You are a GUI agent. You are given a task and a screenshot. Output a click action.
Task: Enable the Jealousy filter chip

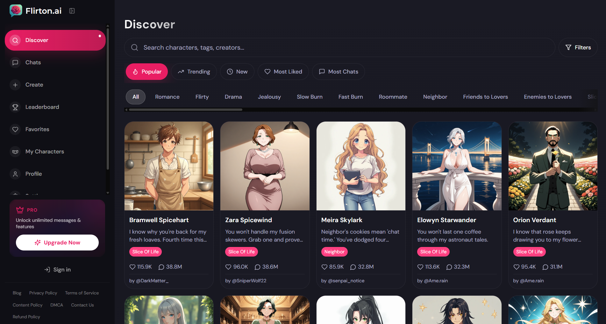(269, 97)
